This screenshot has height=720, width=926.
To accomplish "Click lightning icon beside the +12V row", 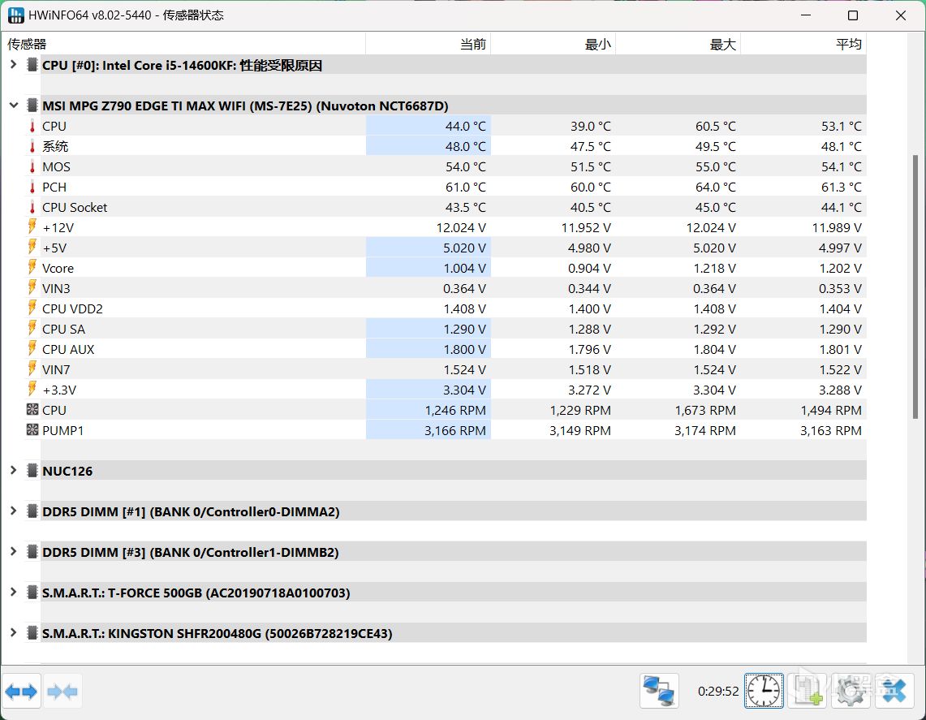I will click(x=32, y=226).
